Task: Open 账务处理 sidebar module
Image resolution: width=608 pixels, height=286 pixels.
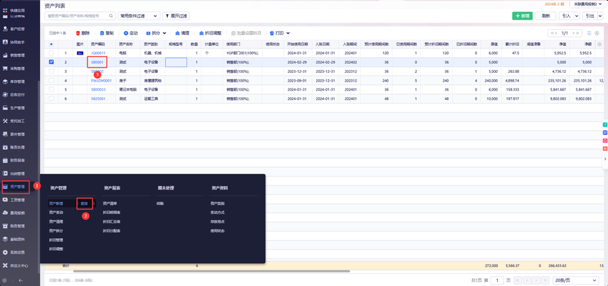Action: [14, 147]
